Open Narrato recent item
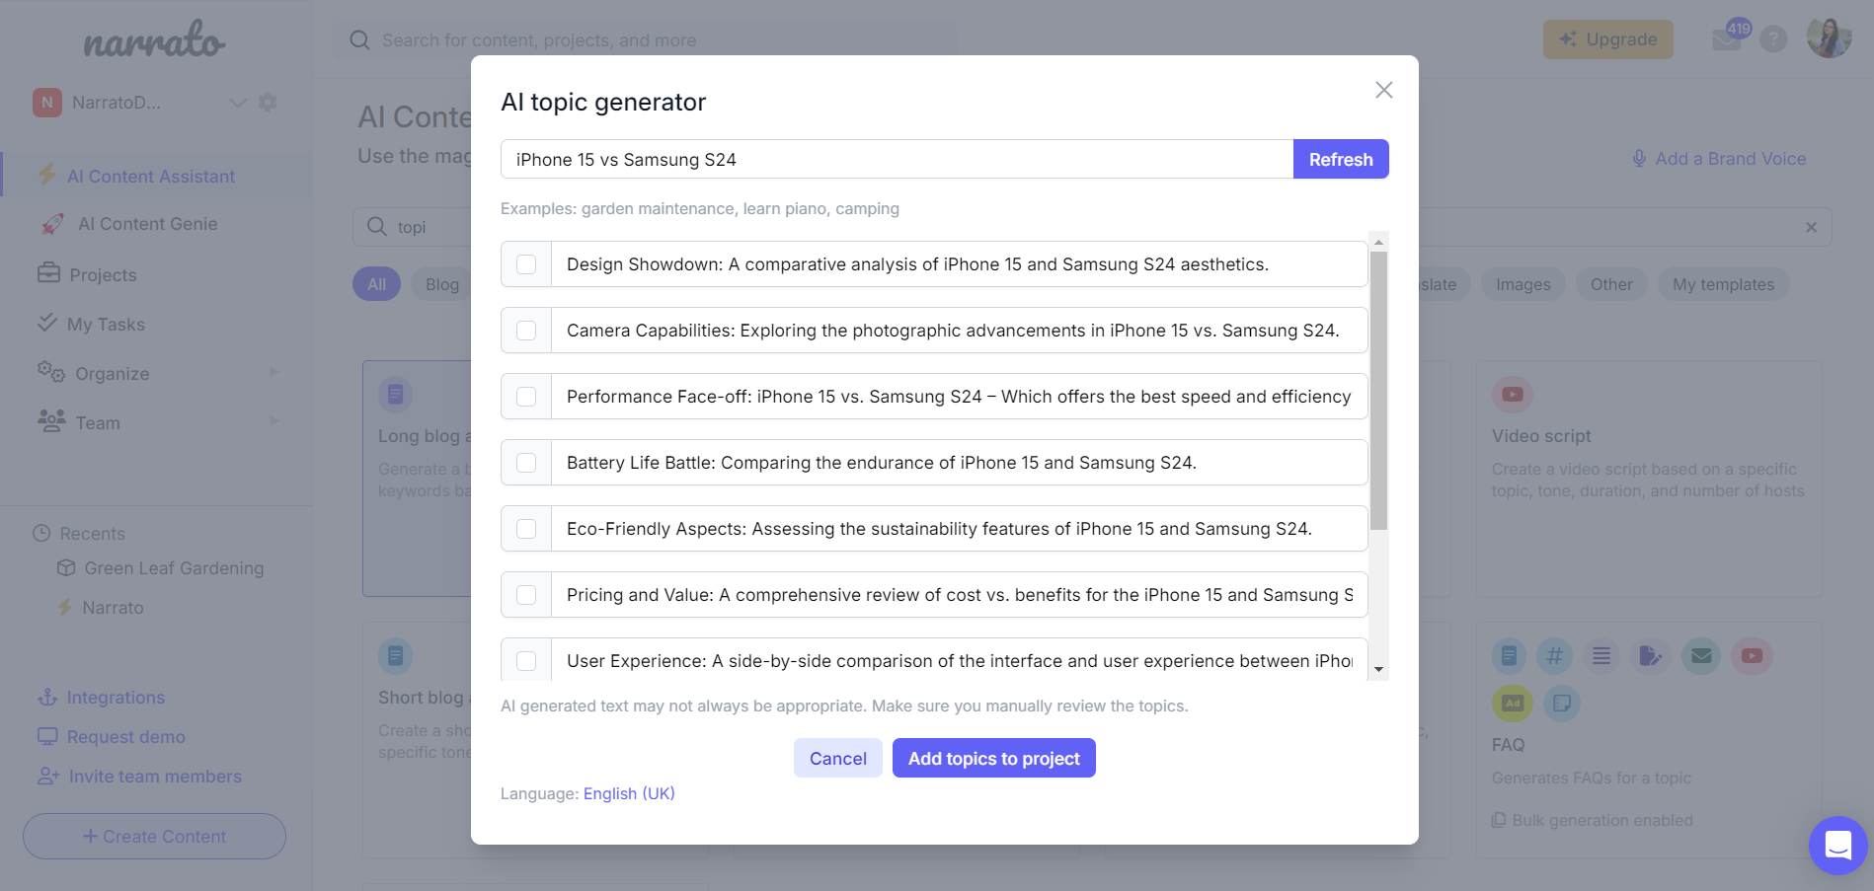This screenshot has height=891, width=1874. coord(113,608)
